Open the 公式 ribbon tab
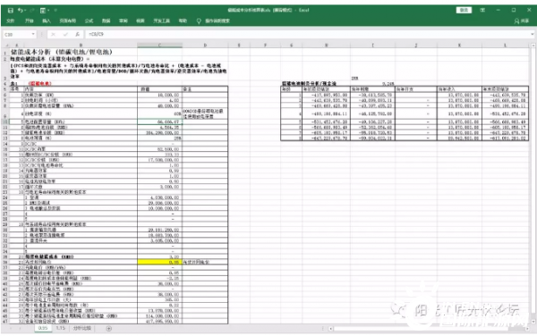The height and width of the screenshot is (336, 537). tap(89, 21)
